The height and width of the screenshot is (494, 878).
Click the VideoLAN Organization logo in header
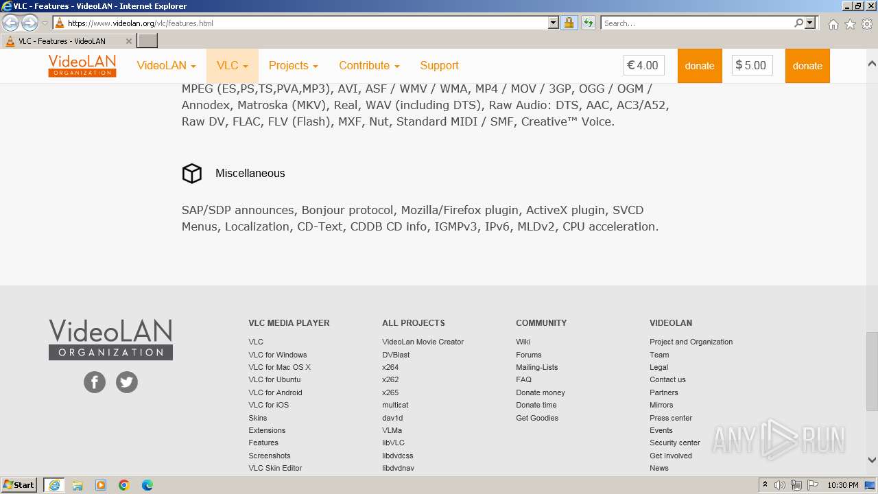[x=82, y=66]
